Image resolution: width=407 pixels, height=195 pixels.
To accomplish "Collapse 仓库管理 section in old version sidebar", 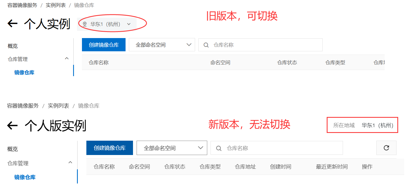I will 66,58.
